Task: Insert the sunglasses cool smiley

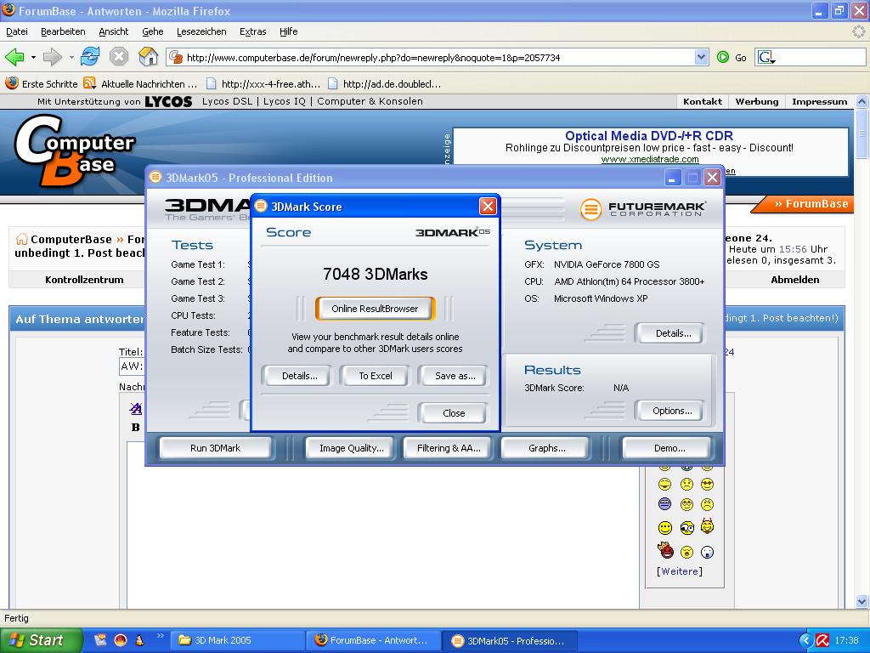Action: tap(707, 485)
